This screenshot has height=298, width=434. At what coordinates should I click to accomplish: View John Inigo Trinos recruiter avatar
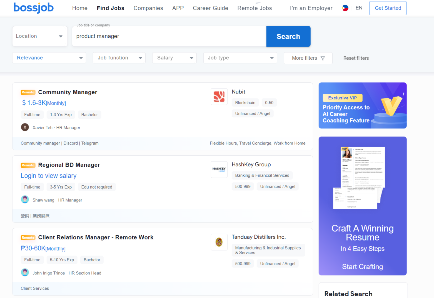(x=25, y=272)
